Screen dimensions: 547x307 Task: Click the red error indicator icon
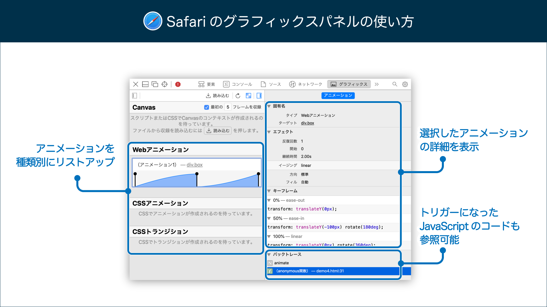pyautogui.click(x=178, y=84)
